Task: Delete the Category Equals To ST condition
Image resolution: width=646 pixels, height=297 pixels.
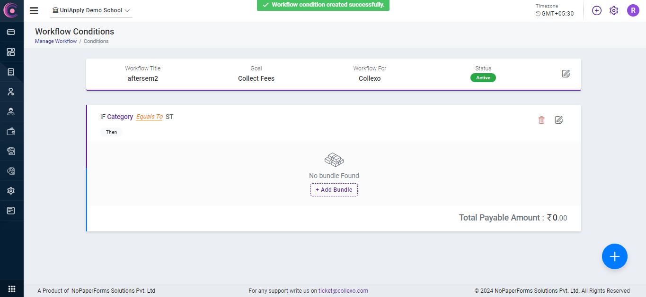Action: [x=541, y=120]
